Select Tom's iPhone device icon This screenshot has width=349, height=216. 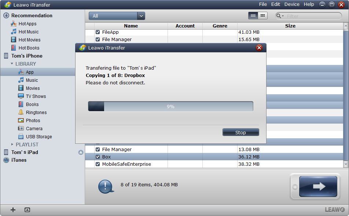tap(6, 56)
